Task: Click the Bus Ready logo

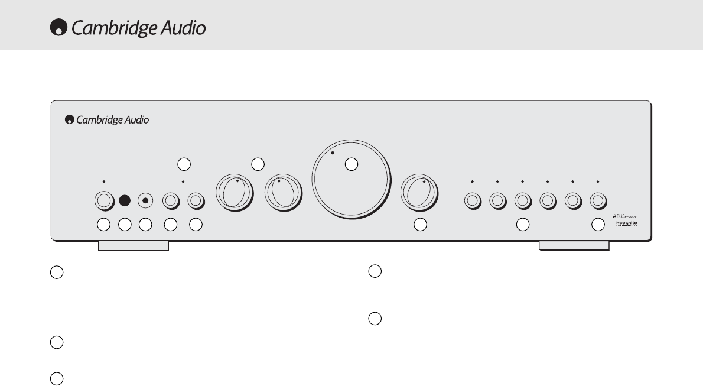Action: [624, 216]
